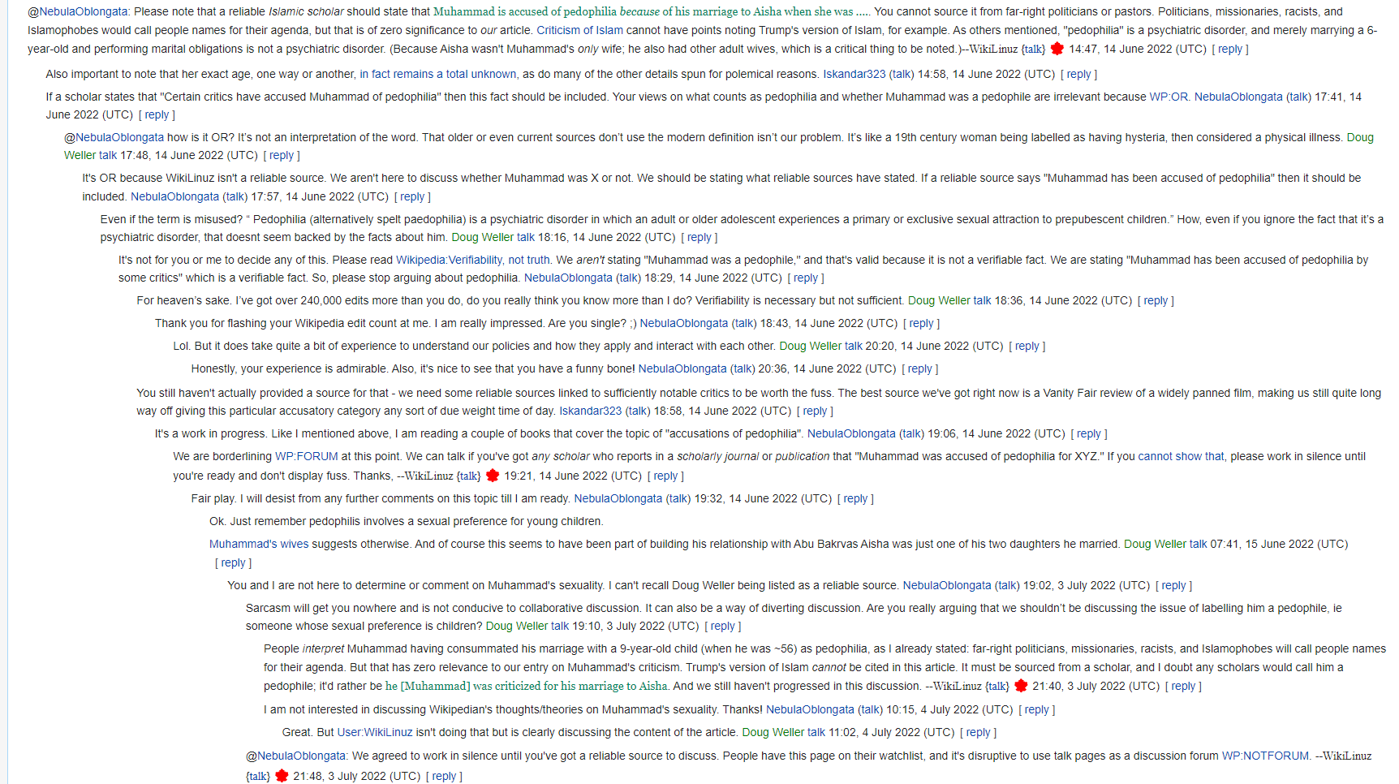Open the NebulaOblongata link at 19:06

tap(851, 433)
